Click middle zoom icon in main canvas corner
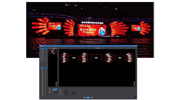This screenshot has width=180, height=100. pyautogui.click(x=134, y=84)
